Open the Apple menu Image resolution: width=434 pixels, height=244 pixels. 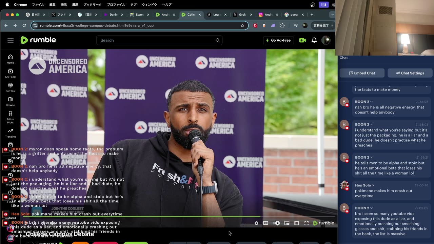pyautogui.click(x=7, y=5)
